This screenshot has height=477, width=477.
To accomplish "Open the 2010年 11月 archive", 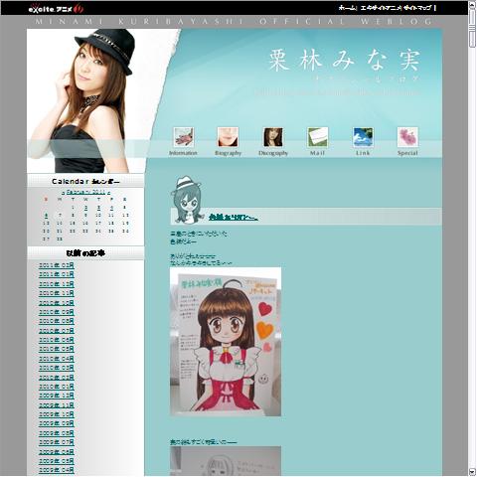I will (57, 293).
